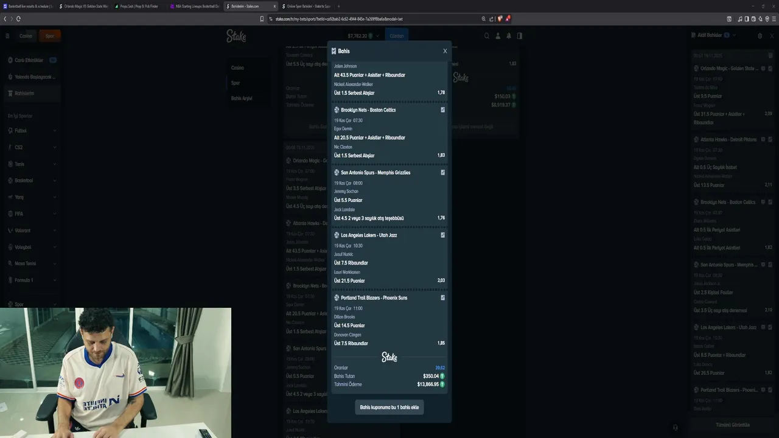Toggle the Brooklyn Nets - Boston Celtics checkbox in the modal

[442, 110]
